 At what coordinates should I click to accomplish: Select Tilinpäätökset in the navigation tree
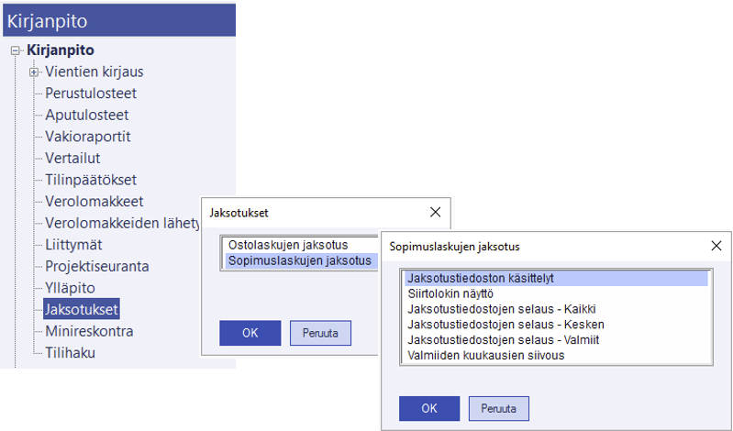click(91, 180)
